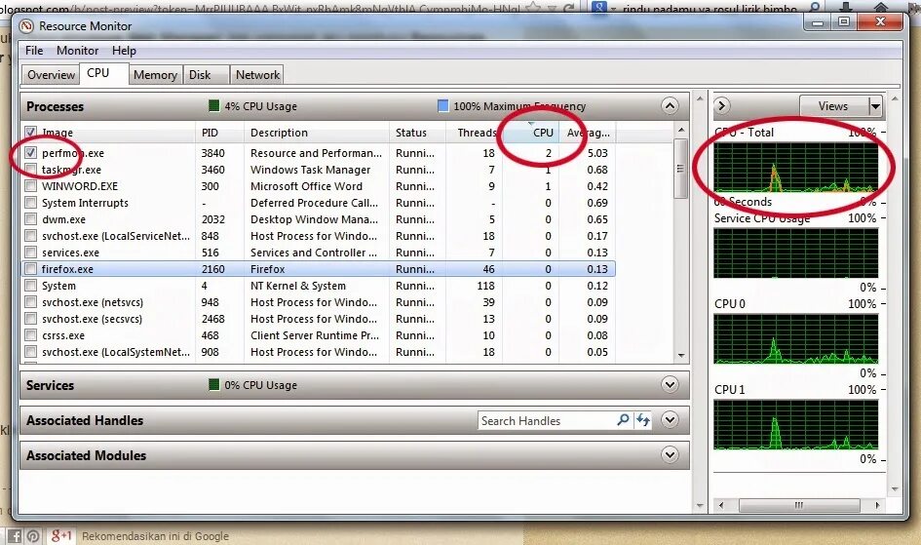Sort by the Average CPU column header

(588, 133)
